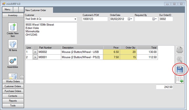
Task: Click the arrow button on line 2
Action: (35, 57)
